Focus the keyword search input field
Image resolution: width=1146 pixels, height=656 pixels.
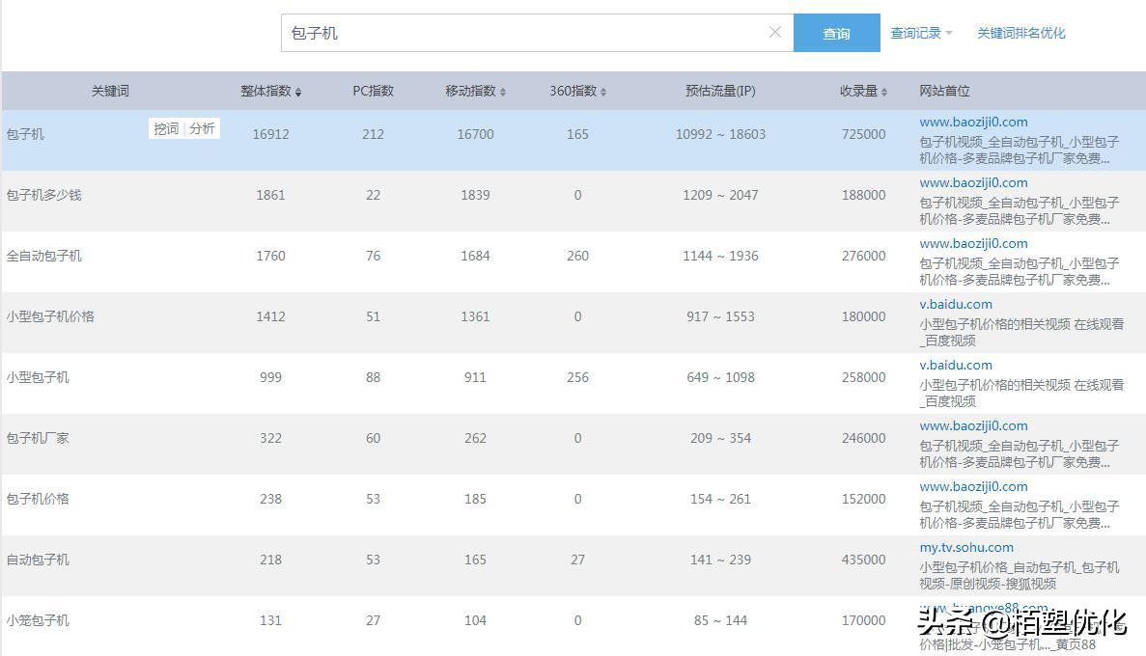tap(526, 33)
